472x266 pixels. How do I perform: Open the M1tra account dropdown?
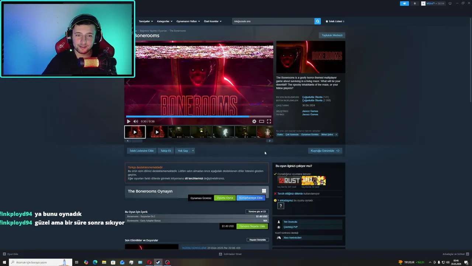point(433,3)
